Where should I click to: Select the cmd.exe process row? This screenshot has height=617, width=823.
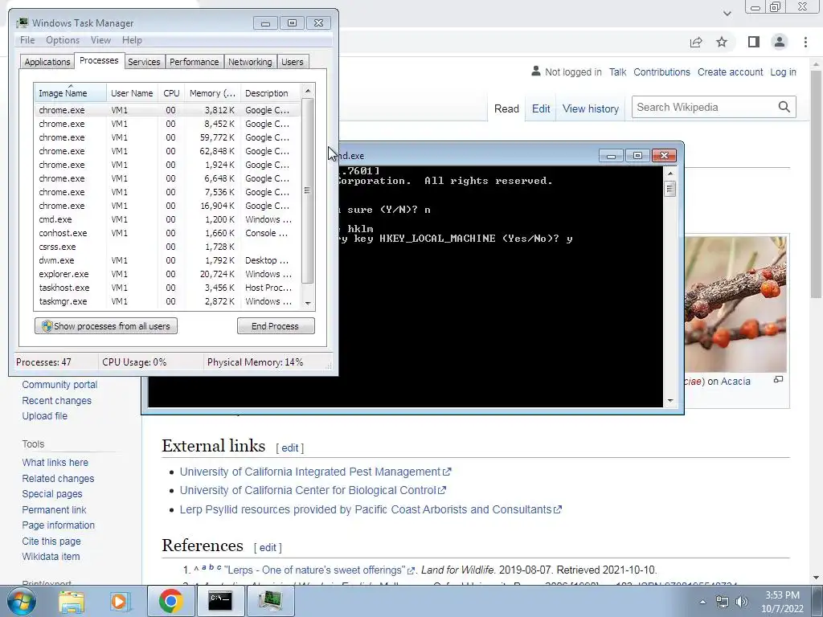coord(167,219)
